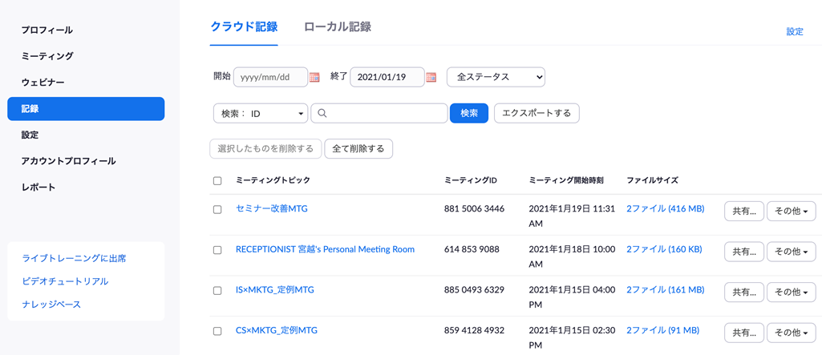Click the エクスポートする button

pos(537,113)
